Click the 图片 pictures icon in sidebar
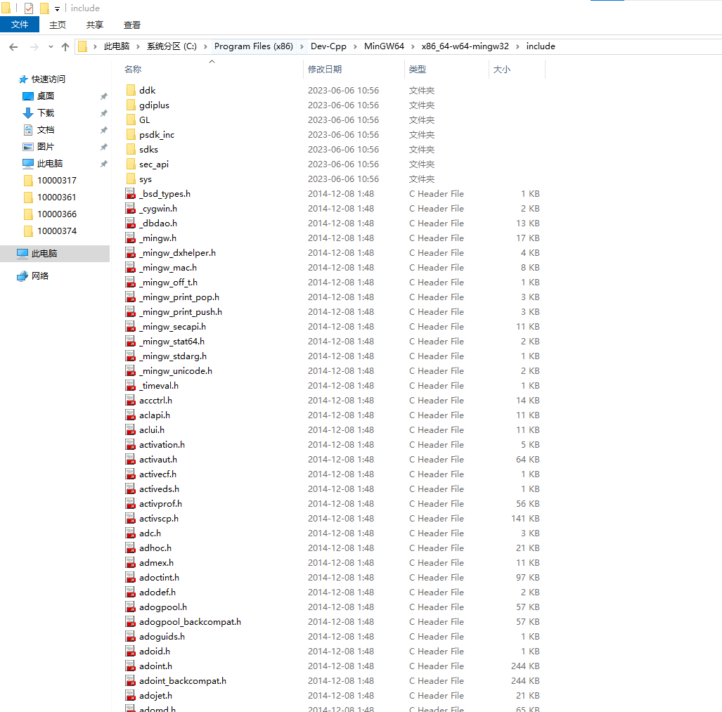The width and height of the screenshot is (722, 712). pyautogui.click(x=28, y=147)
